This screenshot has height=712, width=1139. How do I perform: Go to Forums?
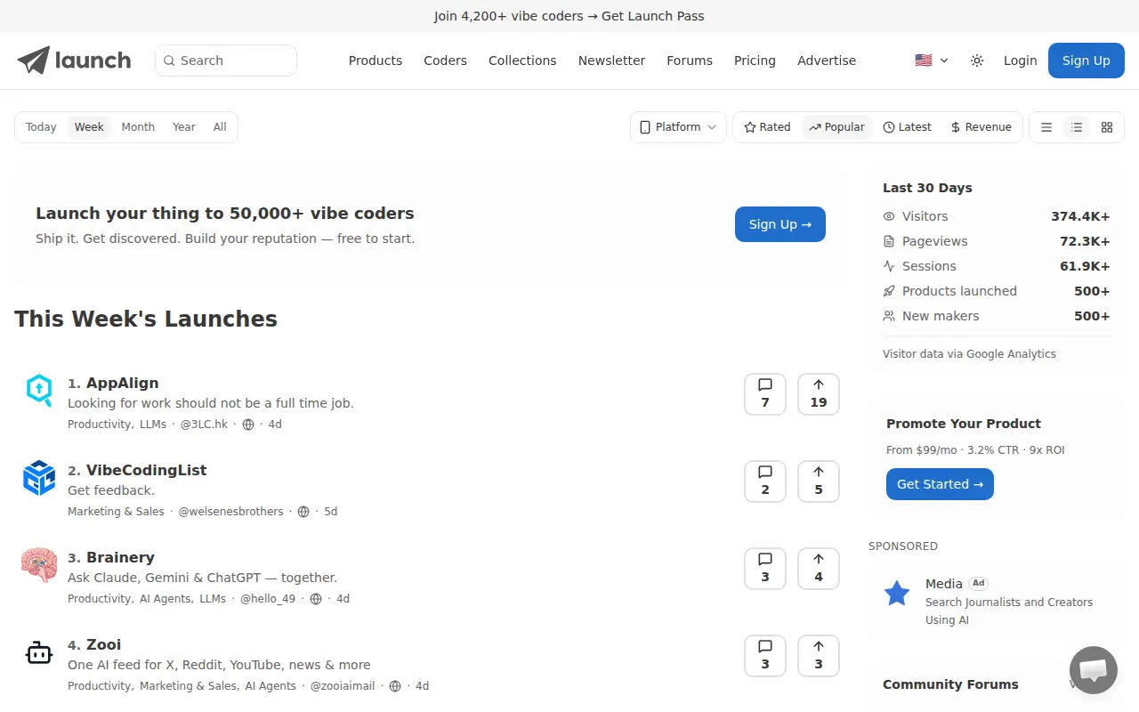coord(690,61)
